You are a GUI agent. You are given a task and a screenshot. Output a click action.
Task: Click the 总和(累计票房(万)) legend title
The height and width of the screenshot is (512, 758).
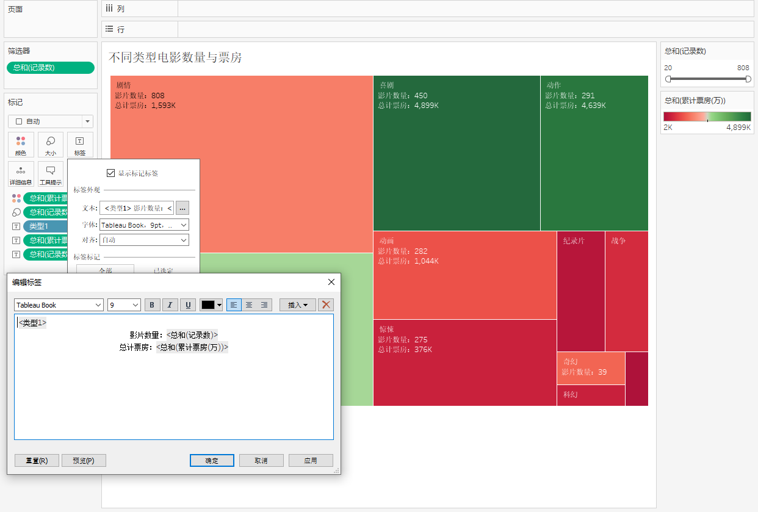tap(695, 101)
